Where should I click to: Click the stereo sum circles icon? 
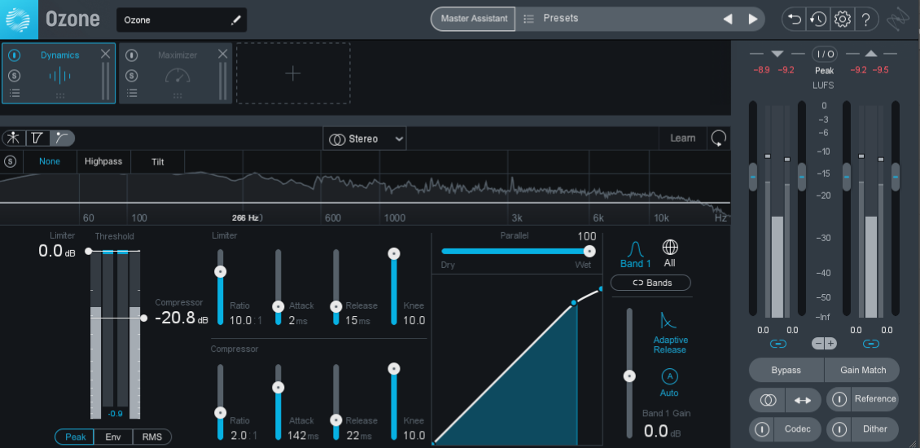(x=768, y=400)
